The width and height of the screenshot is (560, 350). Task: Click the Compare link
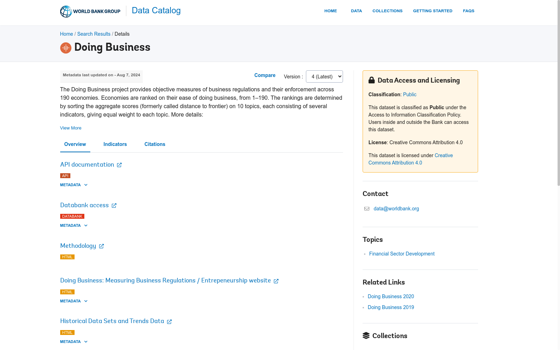[x=265, y=75]
